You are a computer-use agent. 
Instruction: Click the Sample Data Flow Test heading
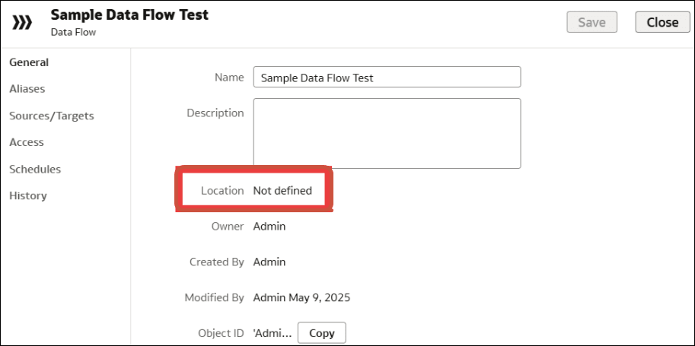tap(129, 15)
